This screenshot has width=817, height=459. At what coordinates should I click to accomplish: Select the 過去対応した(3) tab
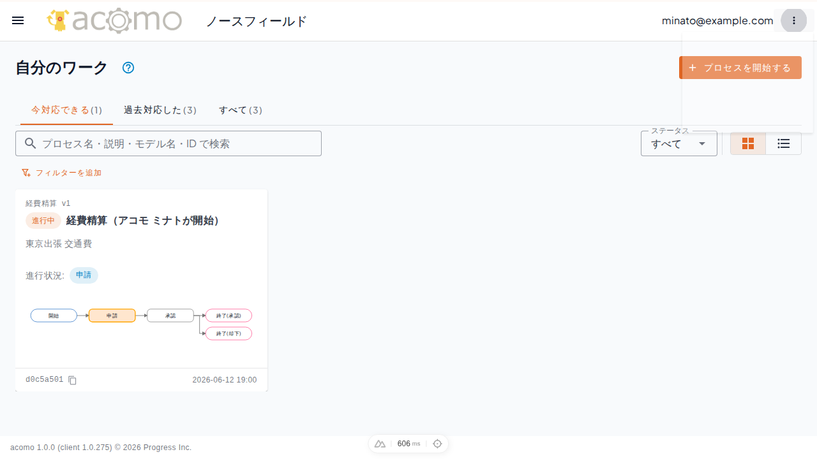point(160,110)
